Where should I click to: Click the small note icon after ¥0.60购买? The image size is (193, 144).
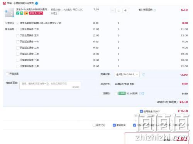click(141, 93)
